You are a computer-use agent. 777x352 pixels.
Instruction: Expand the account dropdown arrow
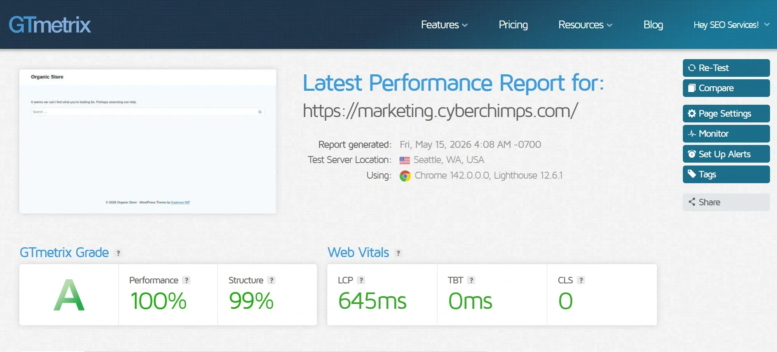(x=767, y=25)
